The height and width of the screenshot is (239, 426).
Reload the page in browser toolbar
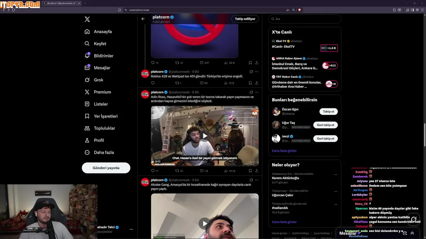14,10
